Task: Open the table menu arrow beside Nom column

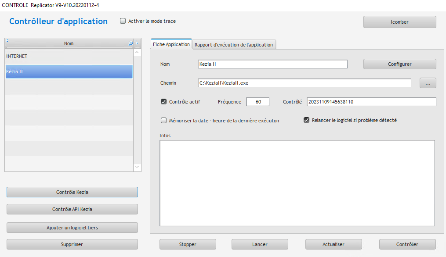Action: [x=137, y=44]
